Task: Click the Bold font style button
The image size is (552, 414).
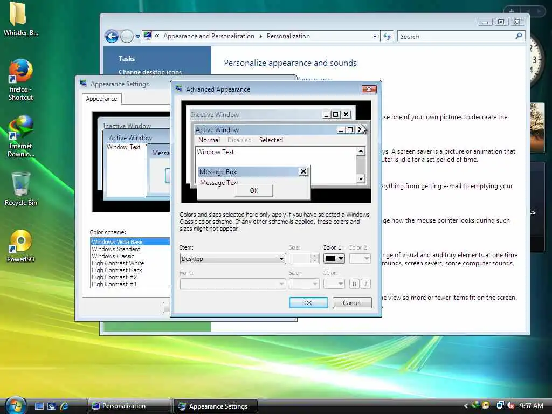Action: pos(354,284)
